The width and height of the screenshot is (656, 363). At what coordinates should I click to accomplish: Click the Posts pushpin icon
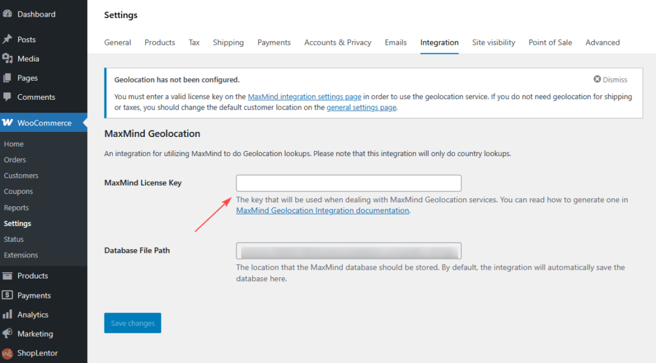(x=7, y=39)
